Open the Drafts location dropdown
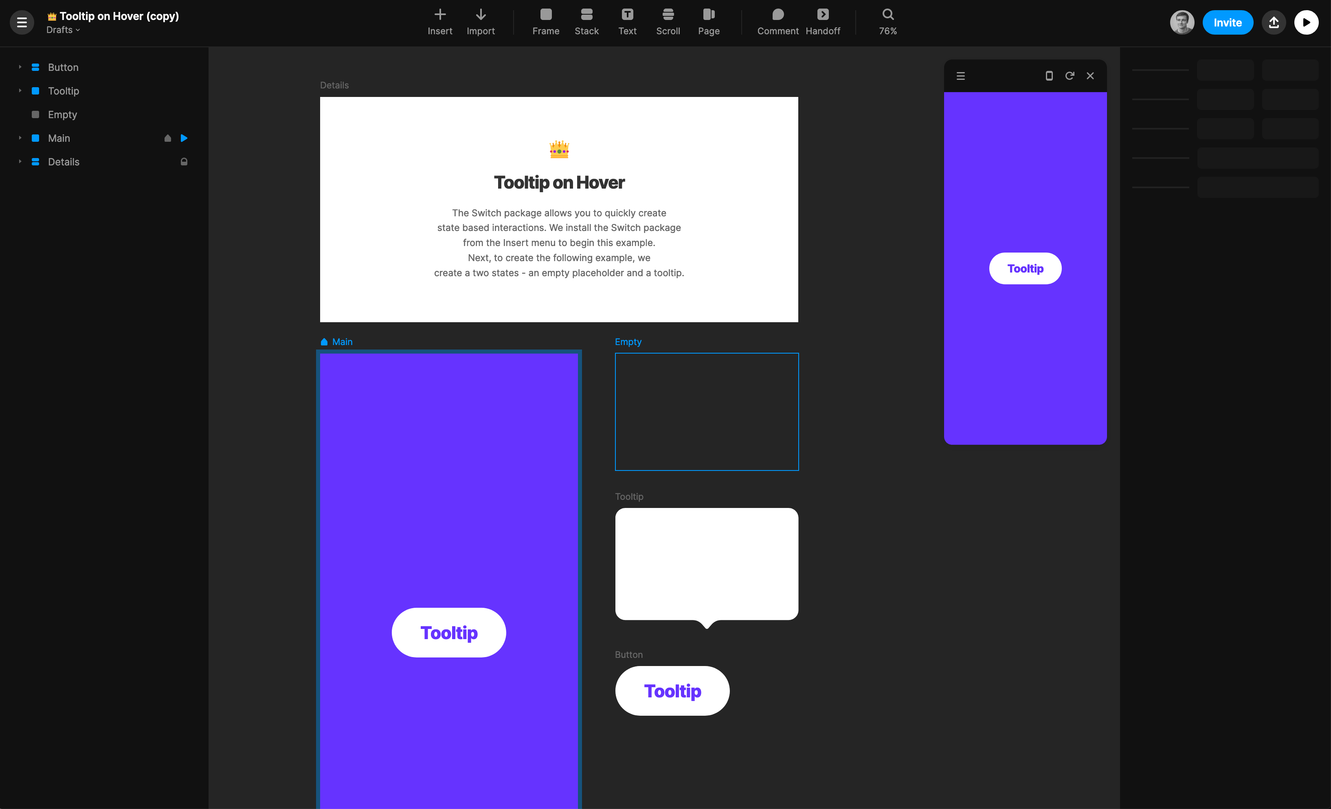 coord(63,30)
